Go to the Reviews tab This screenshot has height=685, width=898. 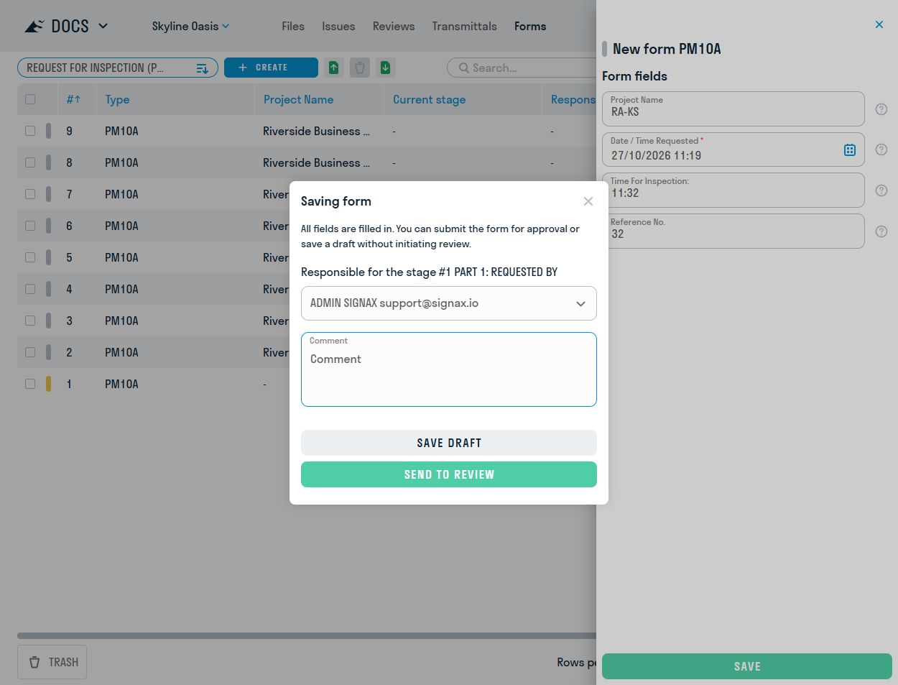click(394, 26)
